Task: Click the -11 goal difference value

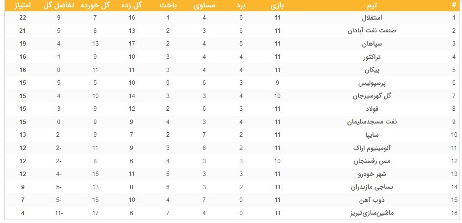Action: (59, 213)
